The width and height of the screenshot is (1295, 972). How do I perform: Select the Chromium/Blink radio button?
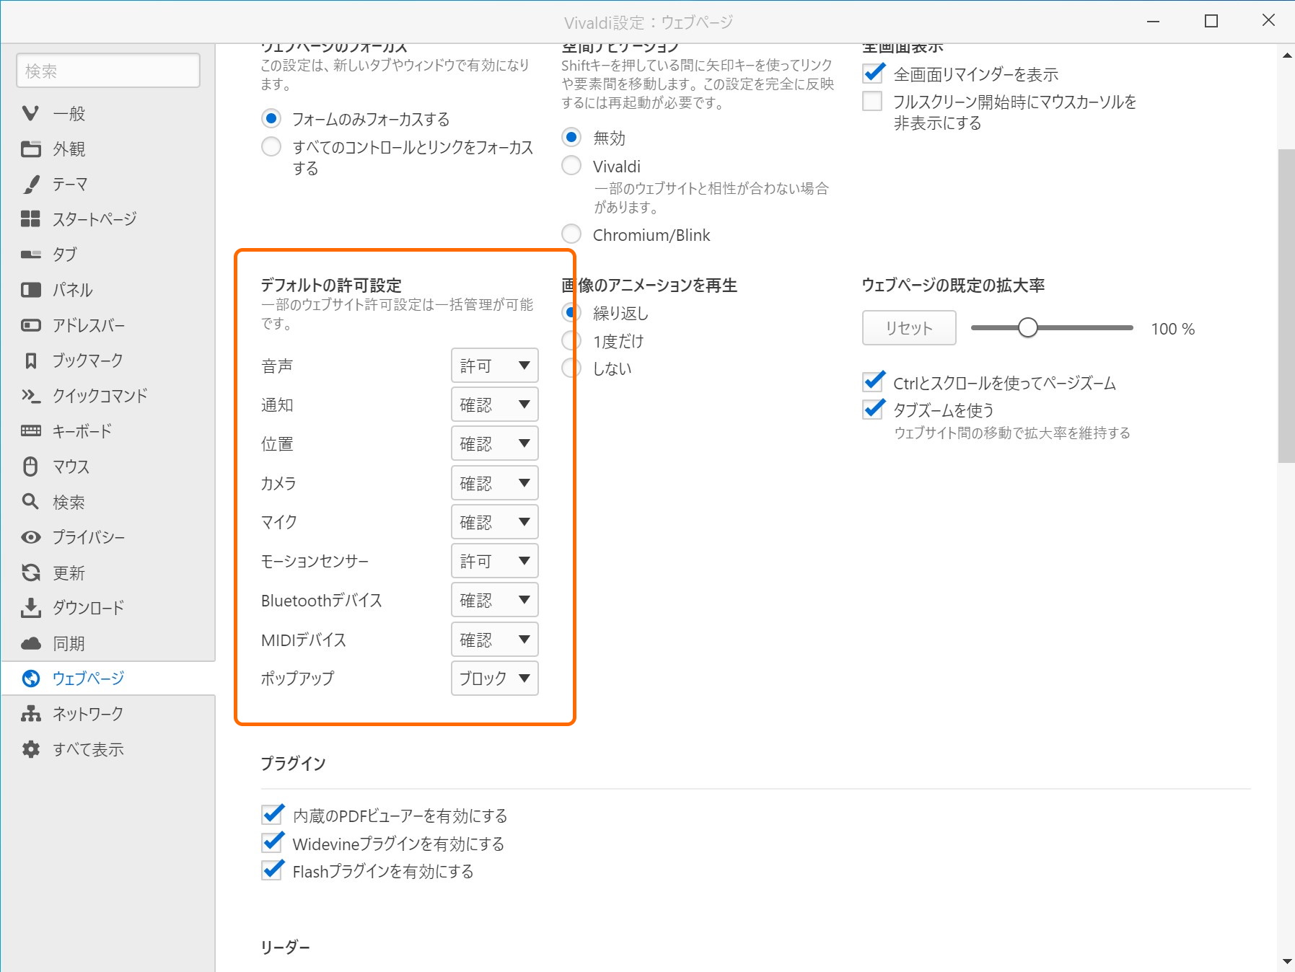[x=571, y=234]
